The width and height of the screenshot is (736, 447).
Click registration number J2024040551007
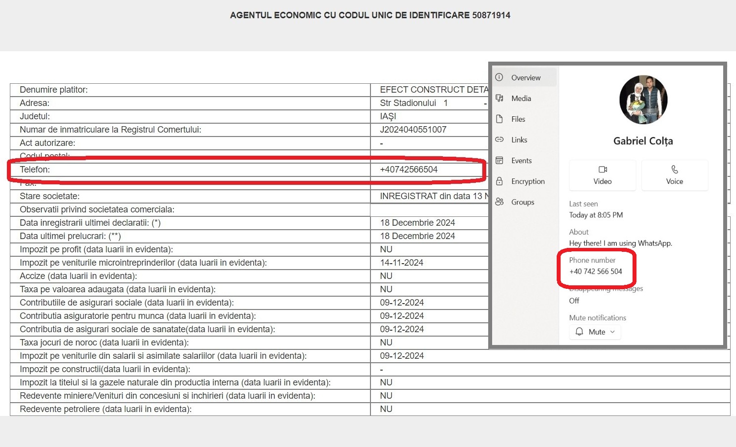[413, 130]
